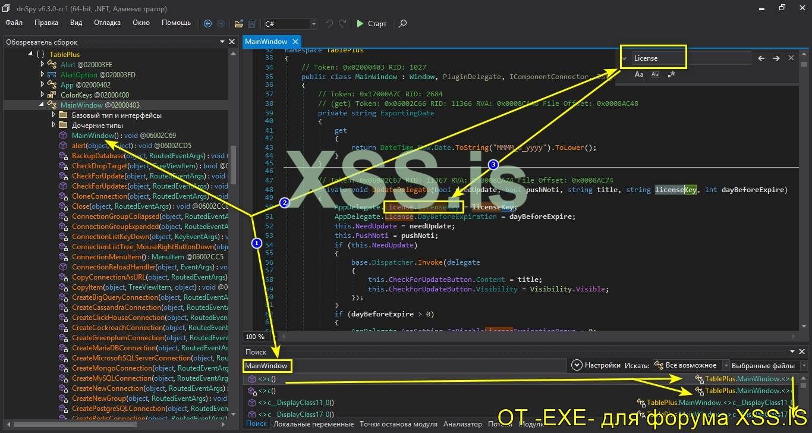
Task: Open the Файл menu
Action: [x=14, y=23]
